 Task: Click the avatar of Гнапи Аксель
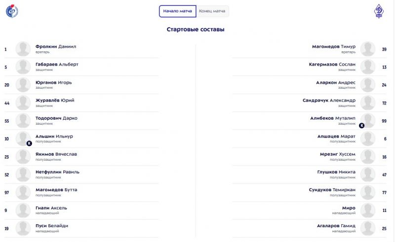click(23, 210)
